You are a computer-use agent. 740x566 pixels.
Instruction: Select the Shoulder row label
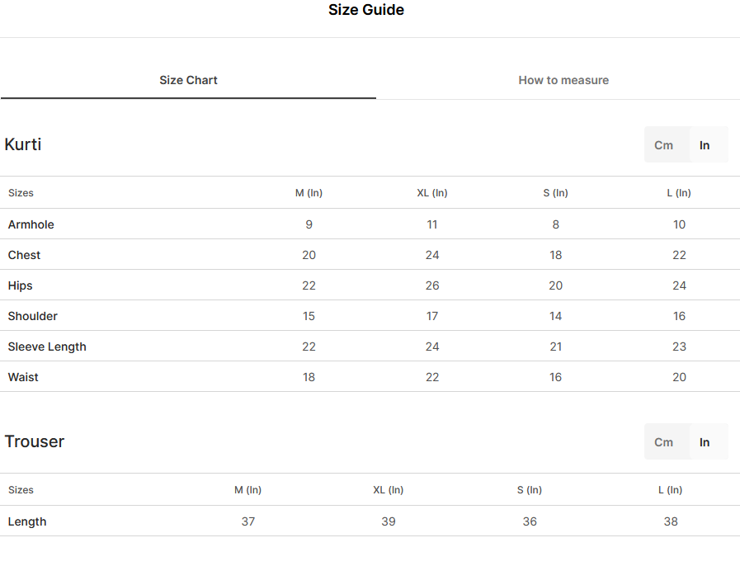coord(32,316)
